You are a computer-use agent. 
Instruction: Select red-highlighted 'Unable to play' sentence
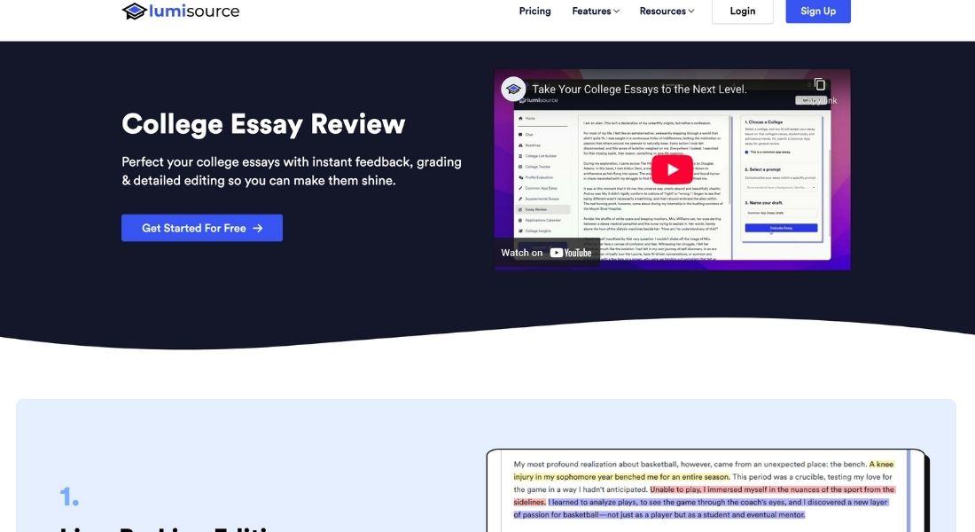point(771,489)
